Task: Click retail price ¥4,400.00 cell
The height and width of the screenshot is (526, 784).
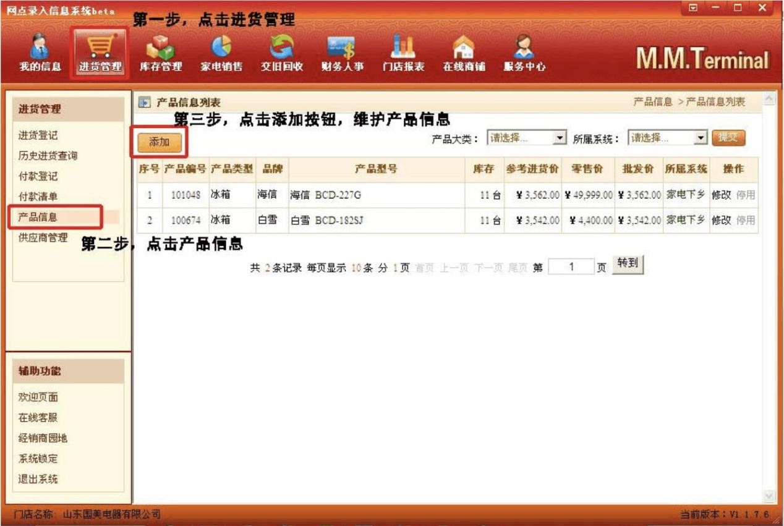Action: pos(589,220)
